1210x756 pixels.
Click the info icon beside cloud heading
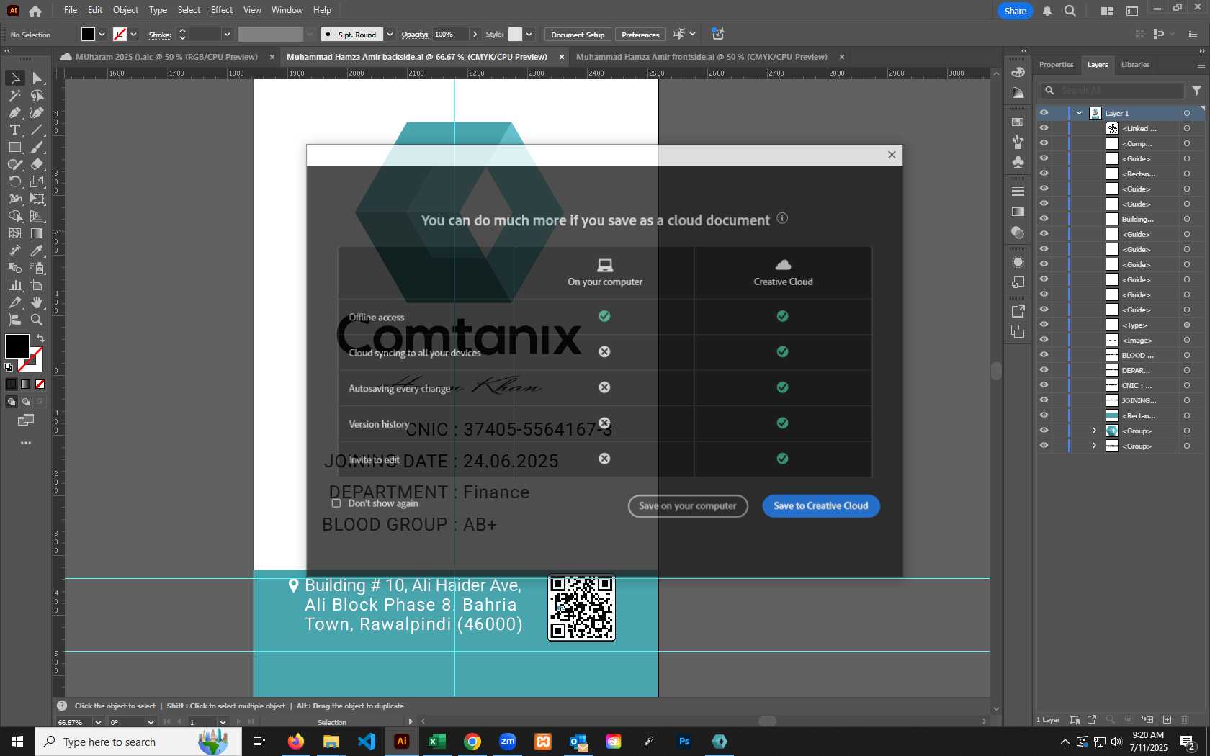tap(782, 218)
